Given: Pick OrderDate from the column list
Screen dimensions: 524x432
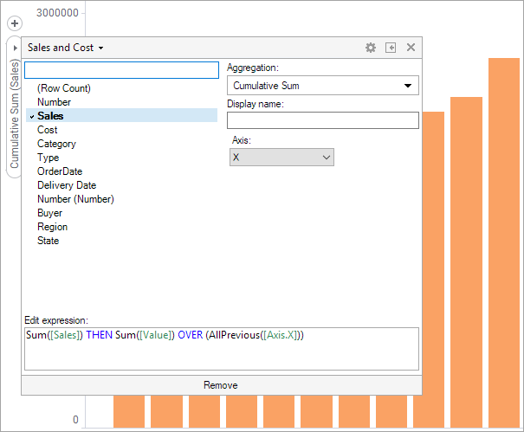Looking at the screenshot, I should click(60, 171).
